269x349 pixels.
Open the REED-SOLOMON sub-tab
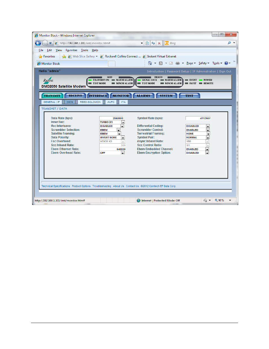point(90,102)
